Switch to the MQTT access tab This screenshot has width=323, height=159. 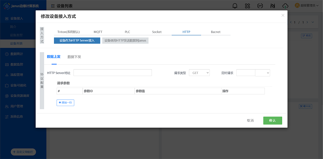98,32
